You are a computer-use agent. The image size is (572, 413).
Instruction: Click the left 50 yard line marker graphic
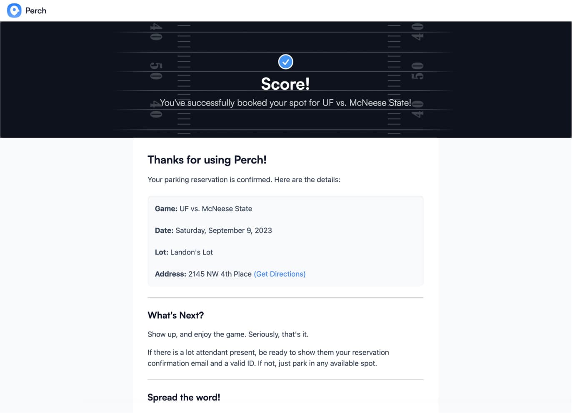156,71
